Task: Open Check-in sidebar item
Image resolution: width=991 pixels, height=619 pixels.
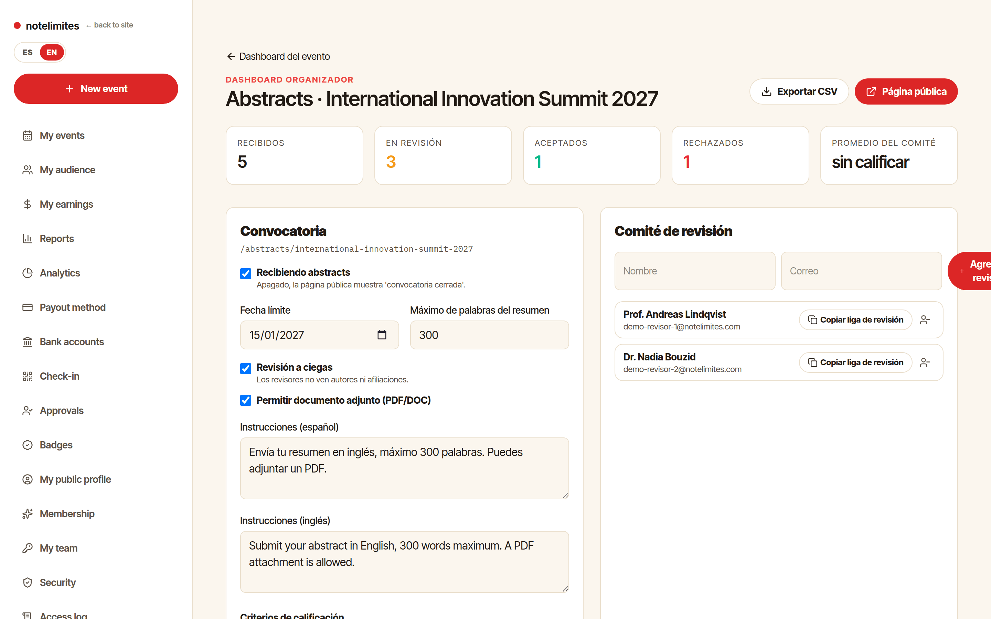Action: pos(60,376)
